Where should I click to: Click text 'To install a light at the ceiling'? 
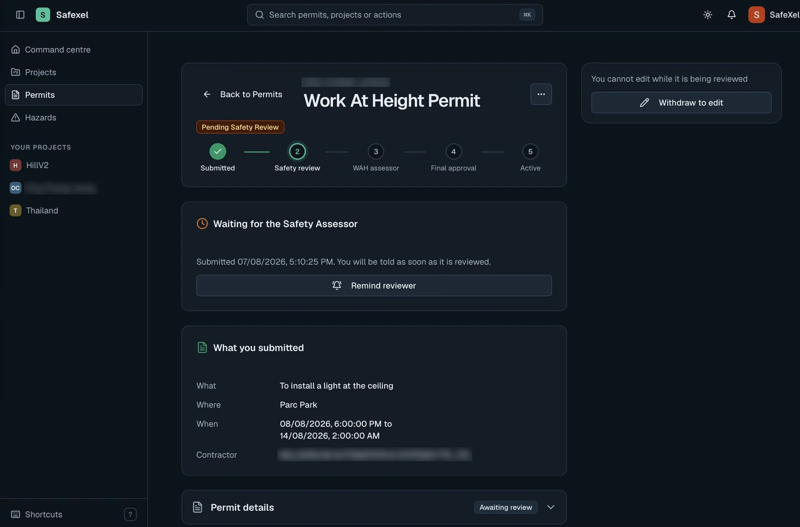(x=336, y=386)
